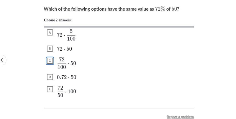The height and width of the screenshot is (119, 236).
Task: Click the 100 multiplier in option E
Action: click(x=72, y=91)
